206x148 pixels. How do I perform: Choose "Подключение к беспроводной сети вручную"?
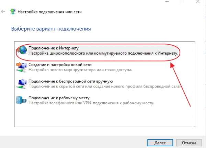tap(71, 81)
